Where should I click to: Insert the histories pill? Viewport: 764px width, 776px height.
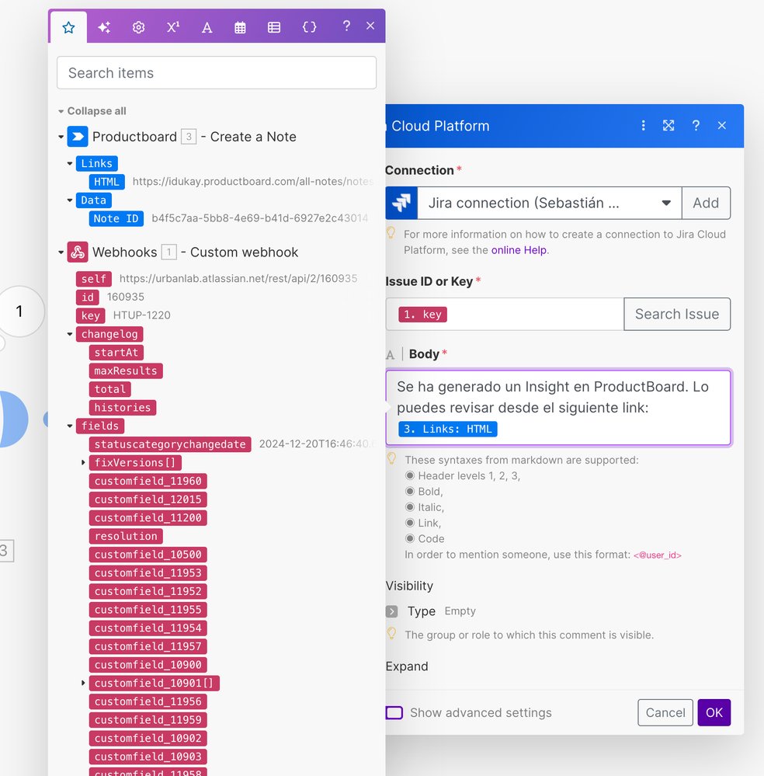click(123, 407)
